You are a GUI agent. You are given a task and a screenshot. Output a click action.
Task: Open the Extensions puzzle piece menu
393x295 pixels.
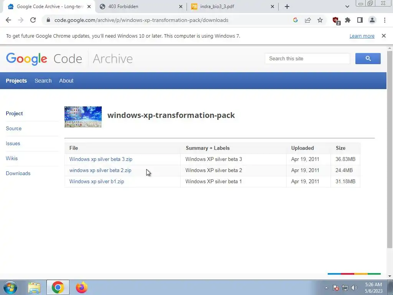coord(348,20)
